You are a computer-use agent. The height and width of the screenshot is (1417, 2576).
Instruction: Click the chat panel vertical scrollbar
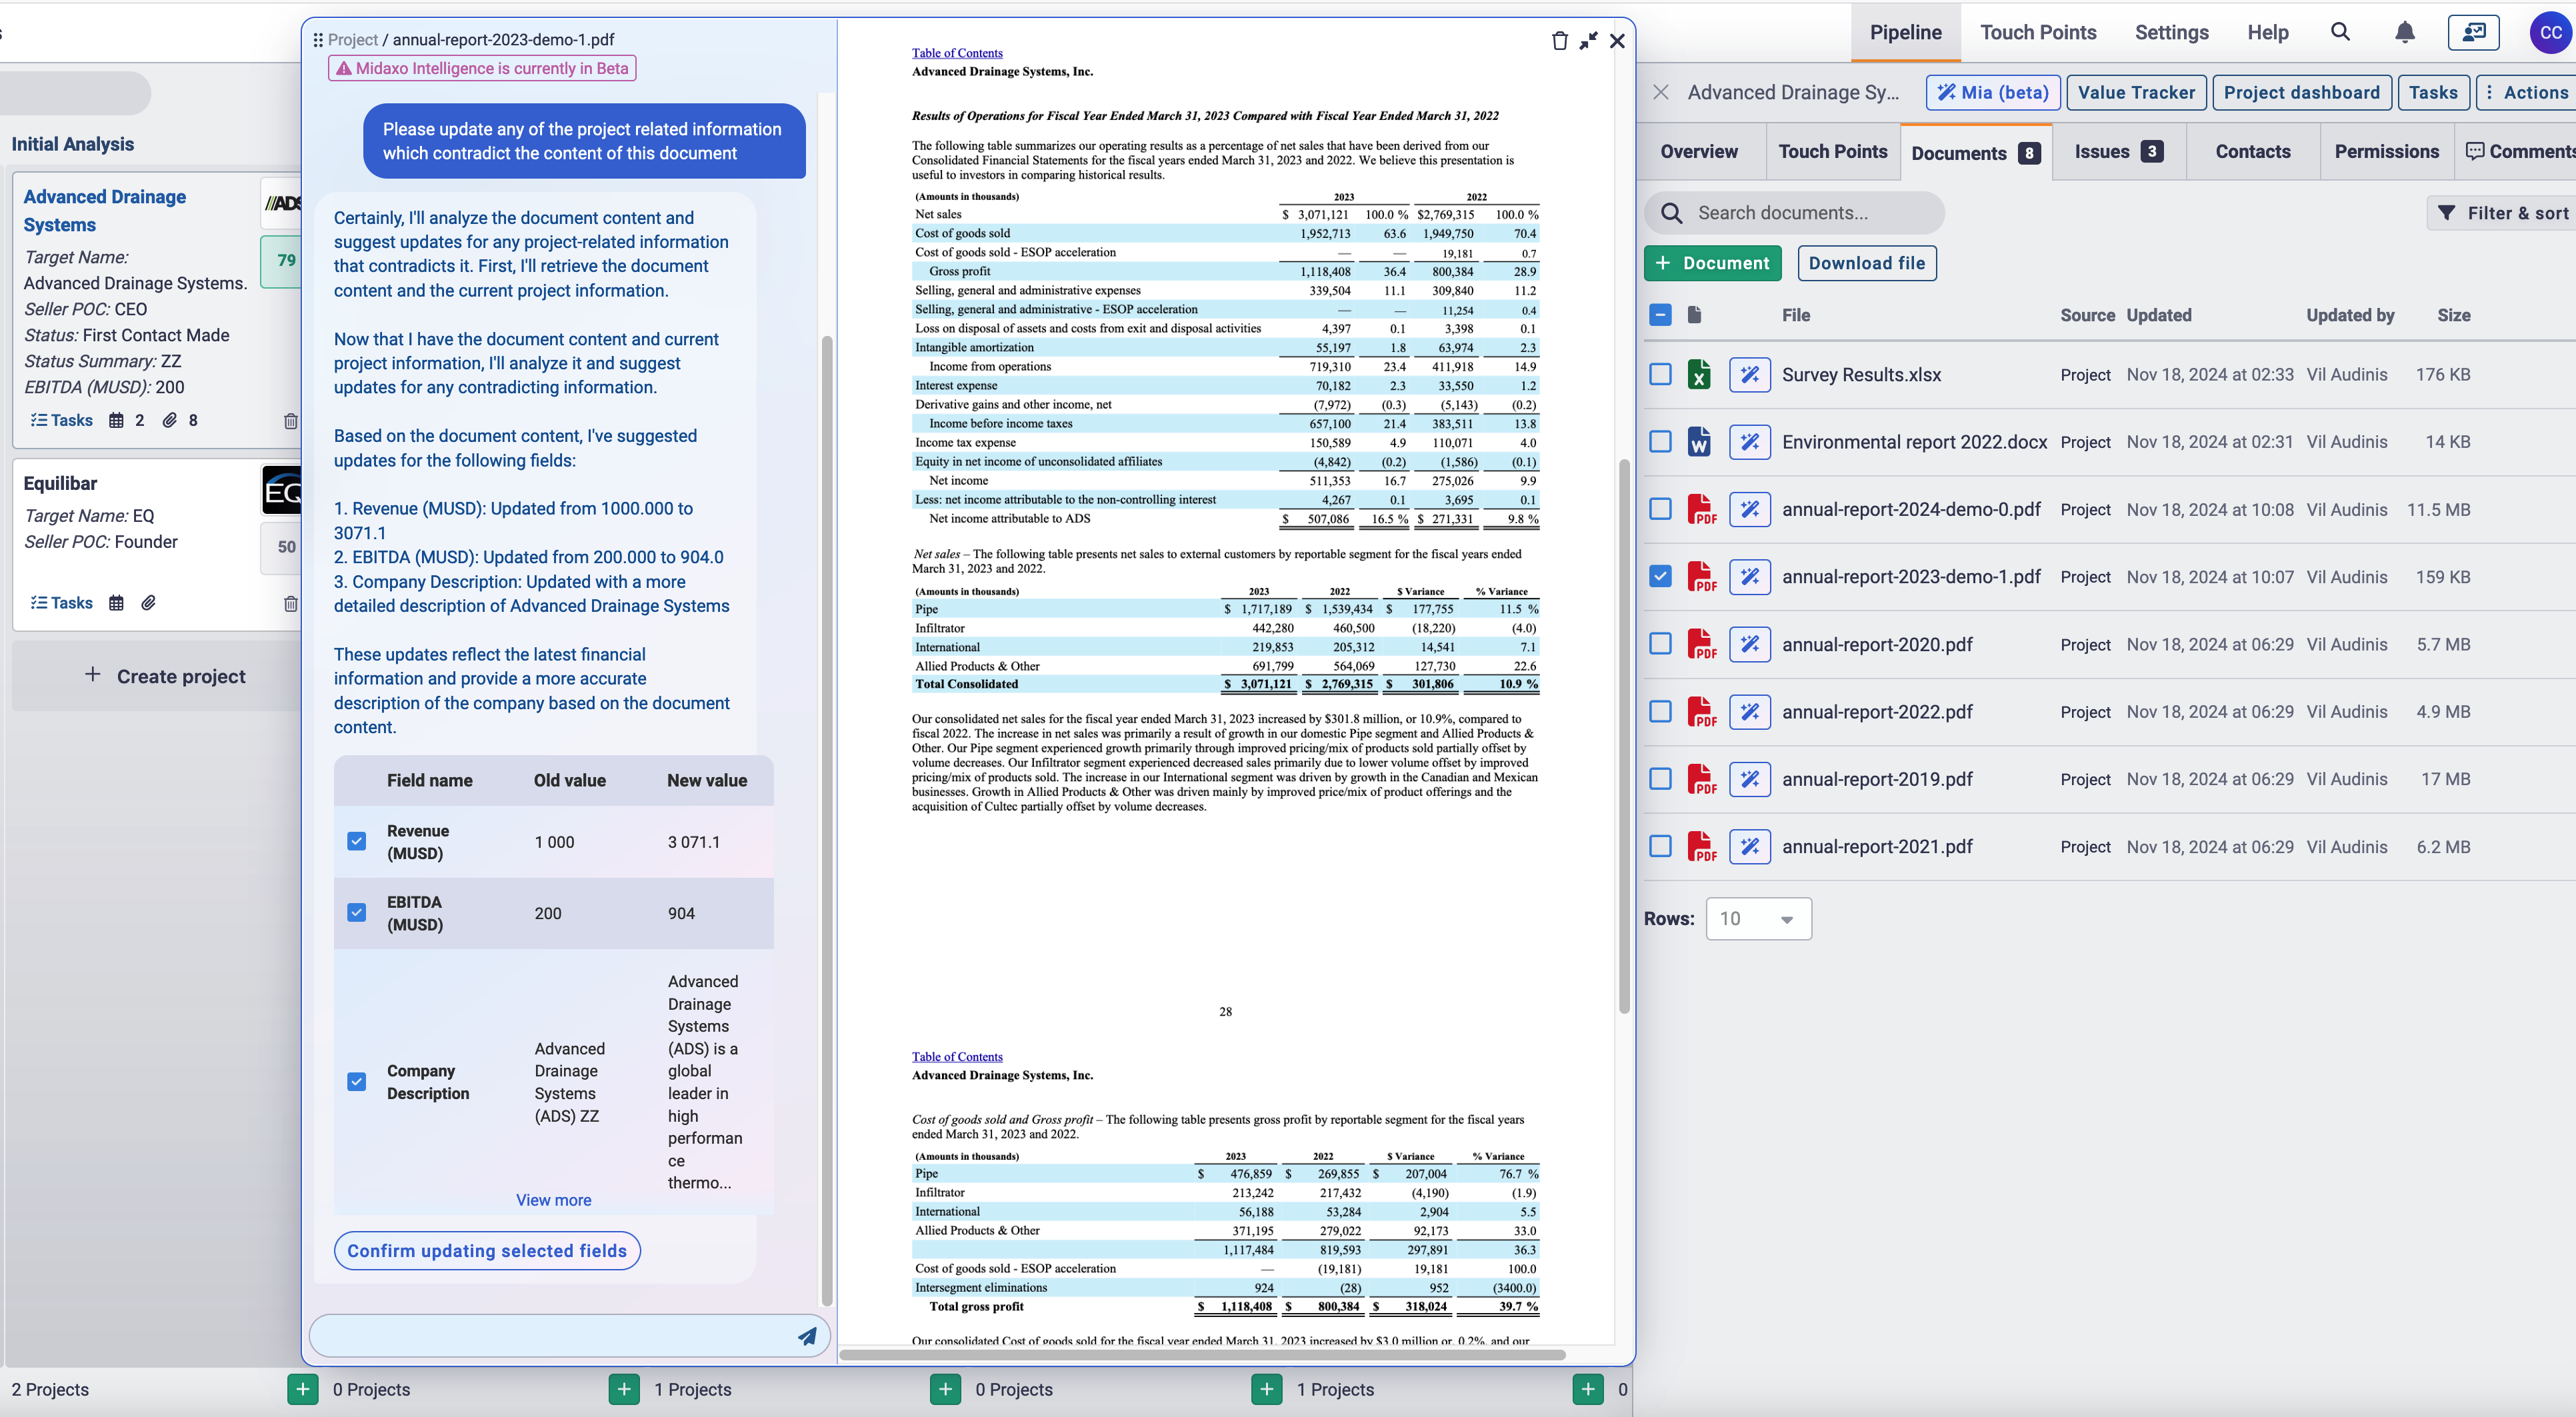826,820
